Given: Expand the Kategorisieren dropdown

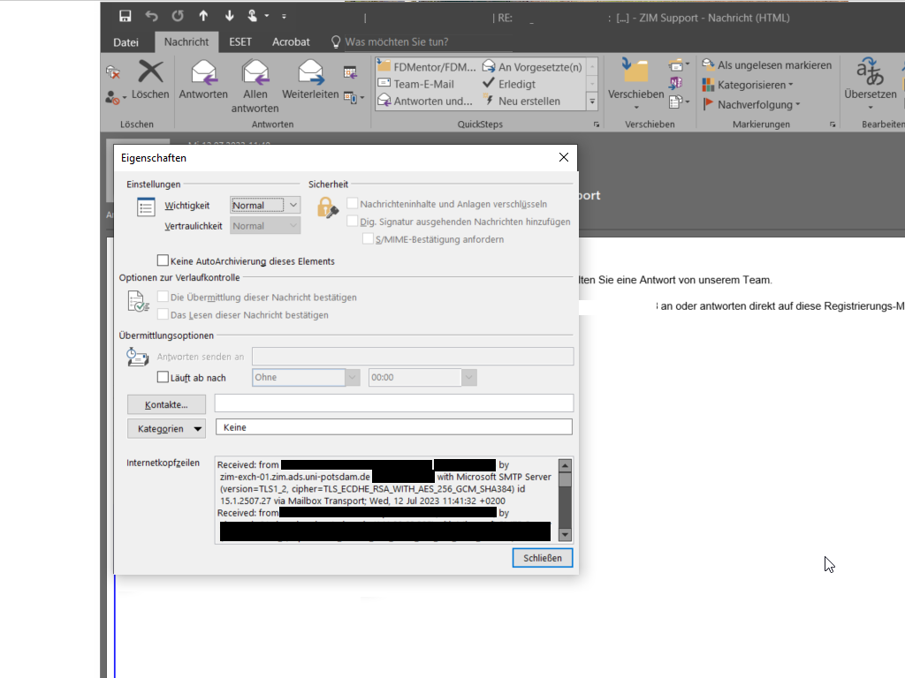Looking at the screenshot, I should [x=748, y=85].
